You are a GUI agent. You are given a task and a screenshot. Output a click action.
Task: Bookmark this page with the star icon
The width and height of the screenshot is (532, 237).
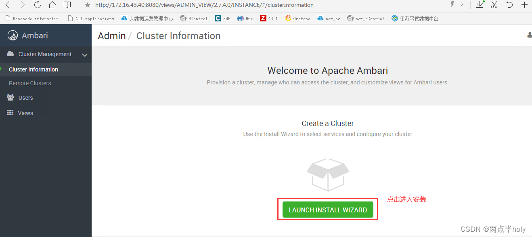87,5
